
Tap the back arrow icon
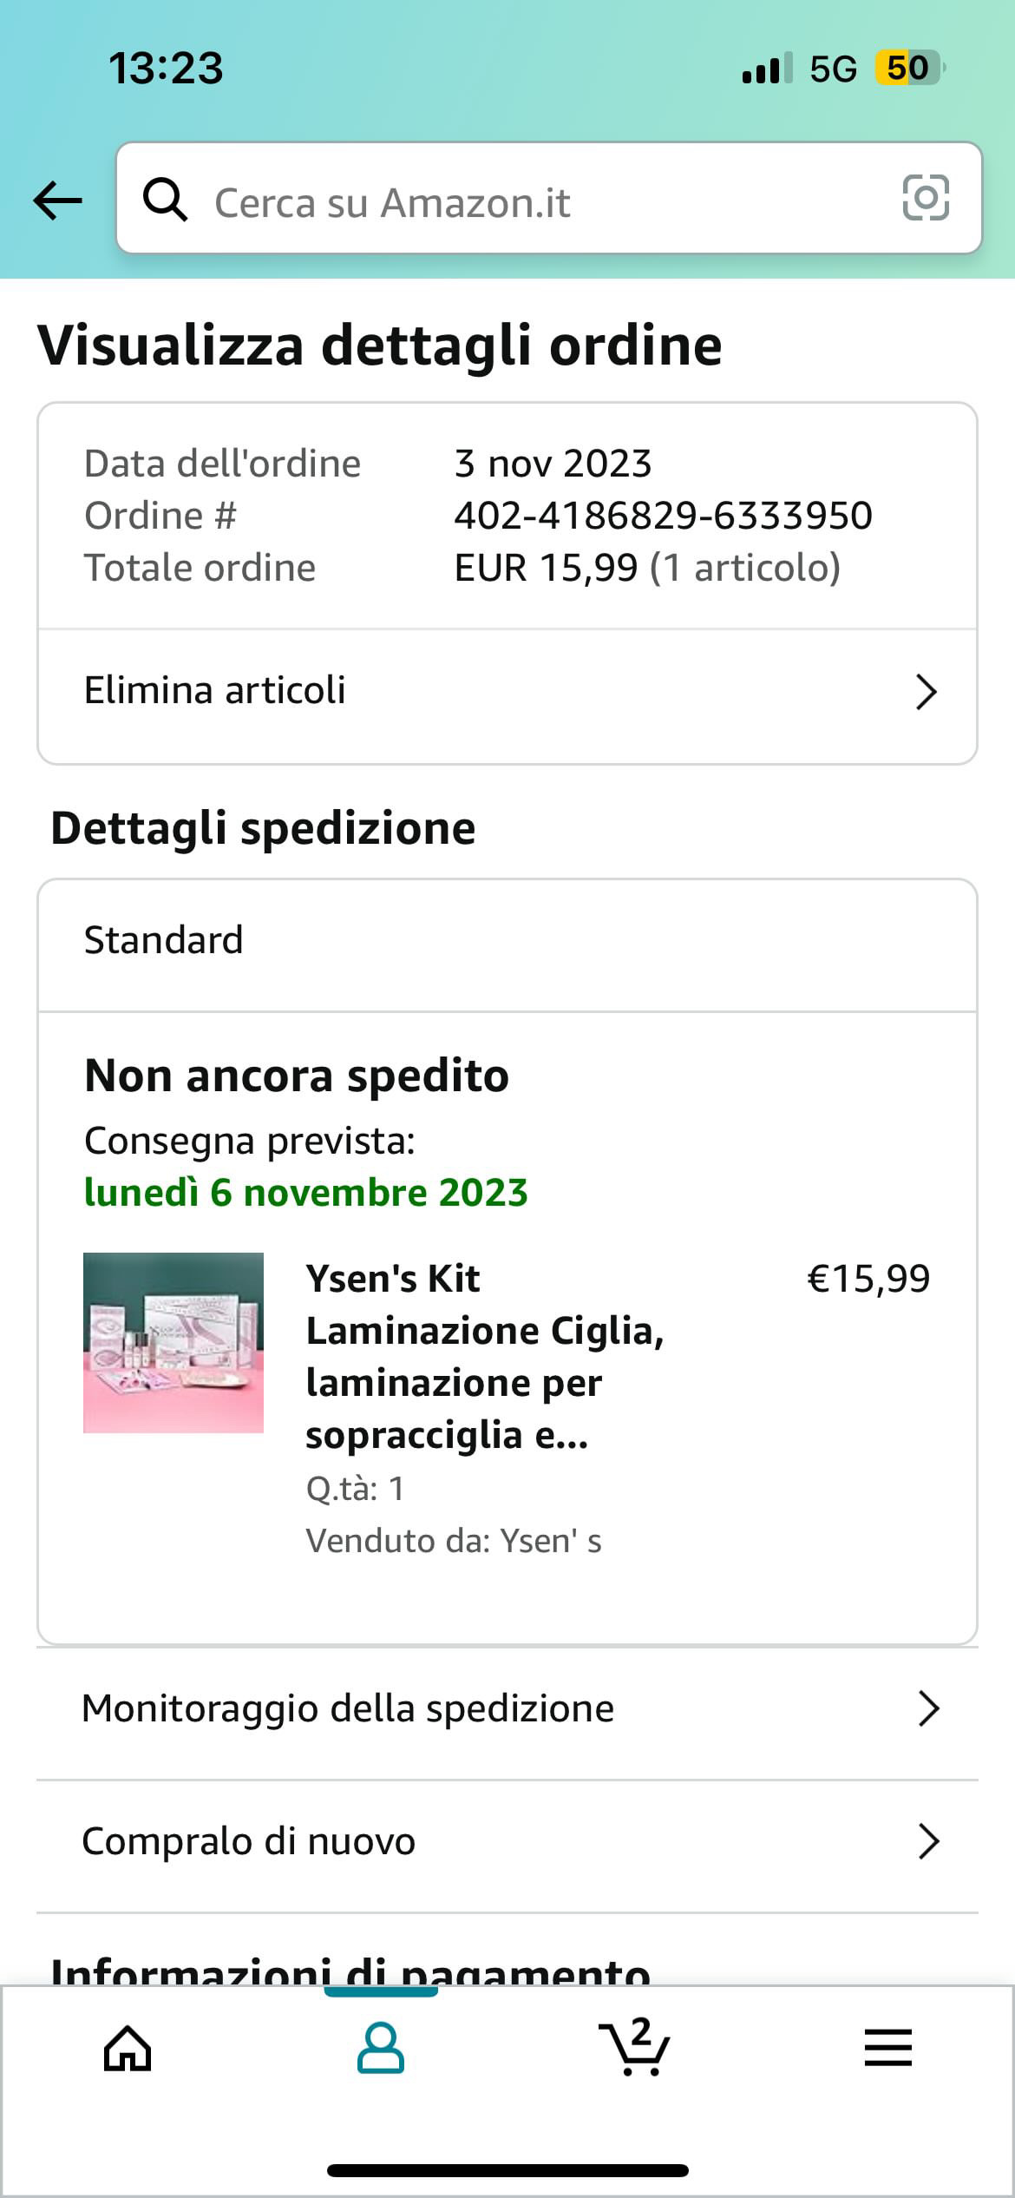coord(57,201)
